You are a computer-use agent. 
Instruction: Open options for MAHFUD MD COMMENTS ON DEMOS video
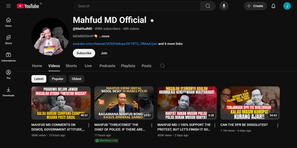click(88, 125)
